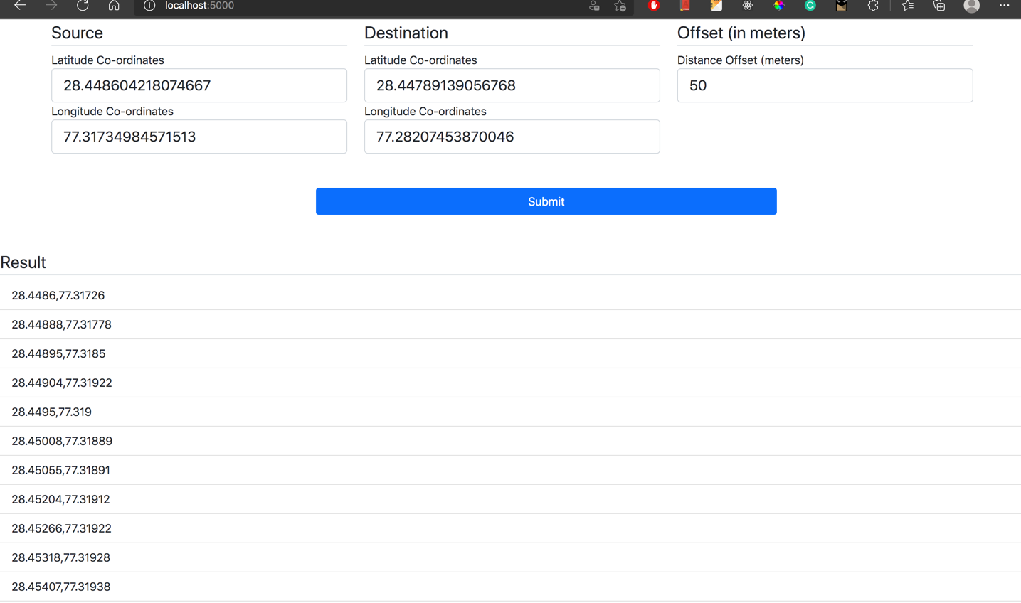The image size is (1021, 603).
Task: Click the add-to-favorites star icon
Action: pyautogui.click(x=619, y=6)
